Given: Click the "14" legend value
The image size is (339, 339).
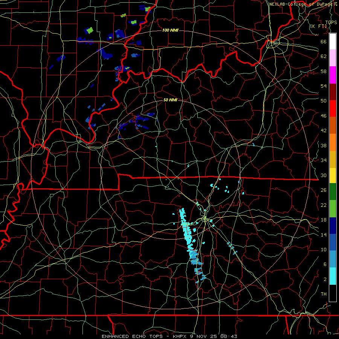Looking at the screenshot, I should point(324,235).
